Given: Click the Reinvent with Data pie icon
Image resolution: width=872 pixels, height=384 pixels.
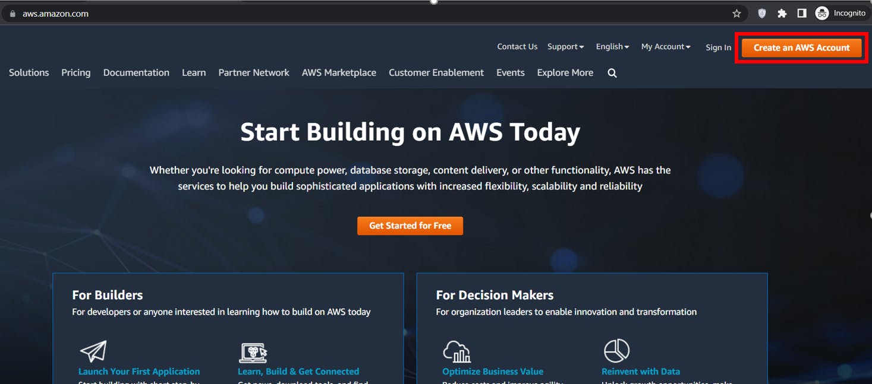Looking at the screenshot, I should click(x=616, y=351).
